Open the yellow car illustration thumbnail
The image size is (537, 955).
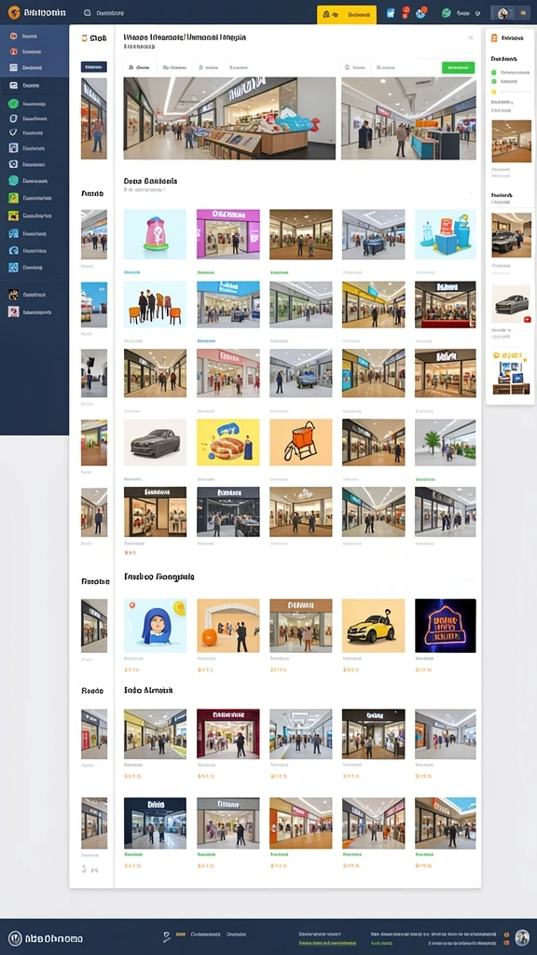click(x=373, y=626)
